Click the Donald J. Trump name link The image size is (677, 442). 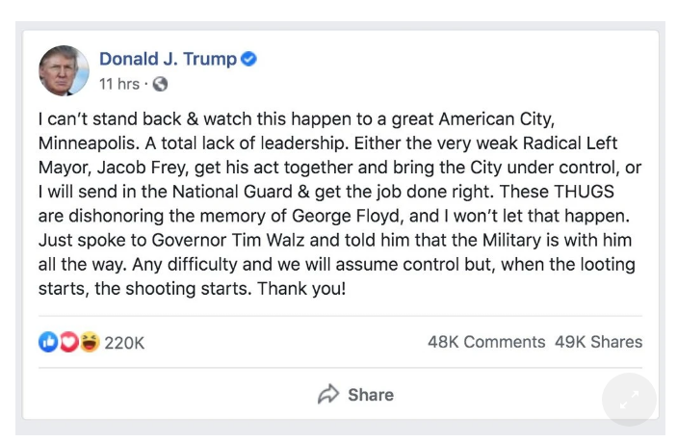[x=168, y=60]
